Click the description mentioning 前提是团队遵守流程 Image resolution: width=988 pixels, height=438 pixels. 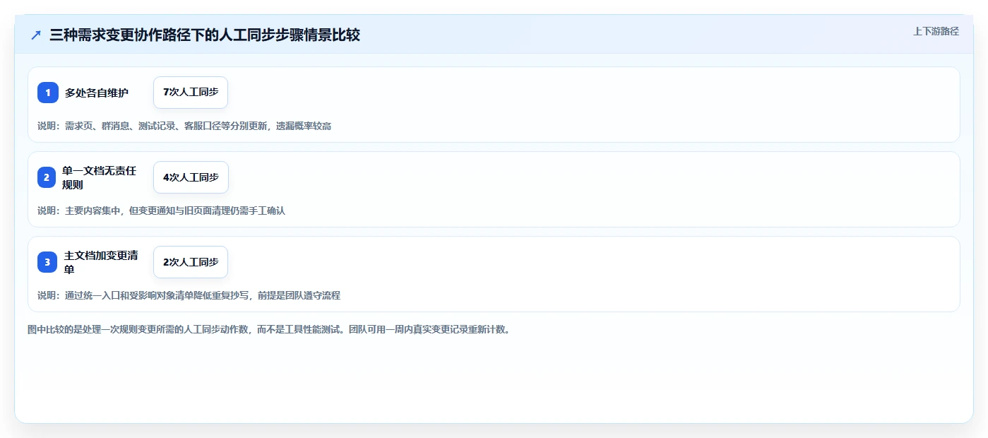(x=189, y=295)
